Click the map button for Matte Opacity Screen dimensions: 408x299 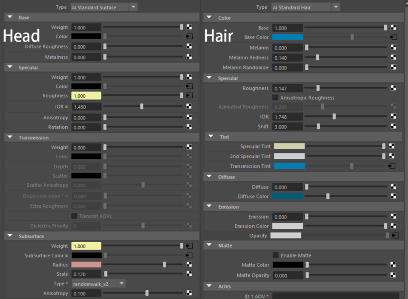[x=393, y=275]
